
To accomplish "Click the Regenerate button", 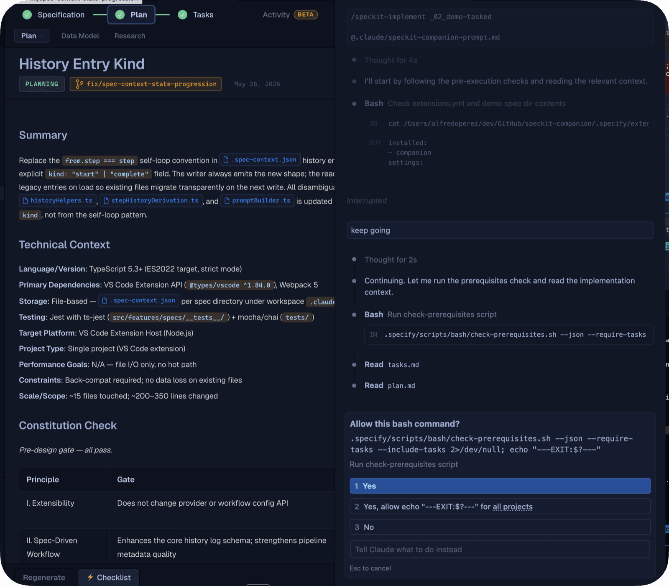I will click(x=44, y=577).
